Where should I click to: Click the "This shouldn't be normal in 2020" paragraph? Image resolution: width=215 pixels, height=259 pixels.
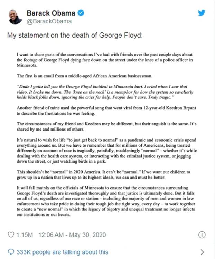103,175
